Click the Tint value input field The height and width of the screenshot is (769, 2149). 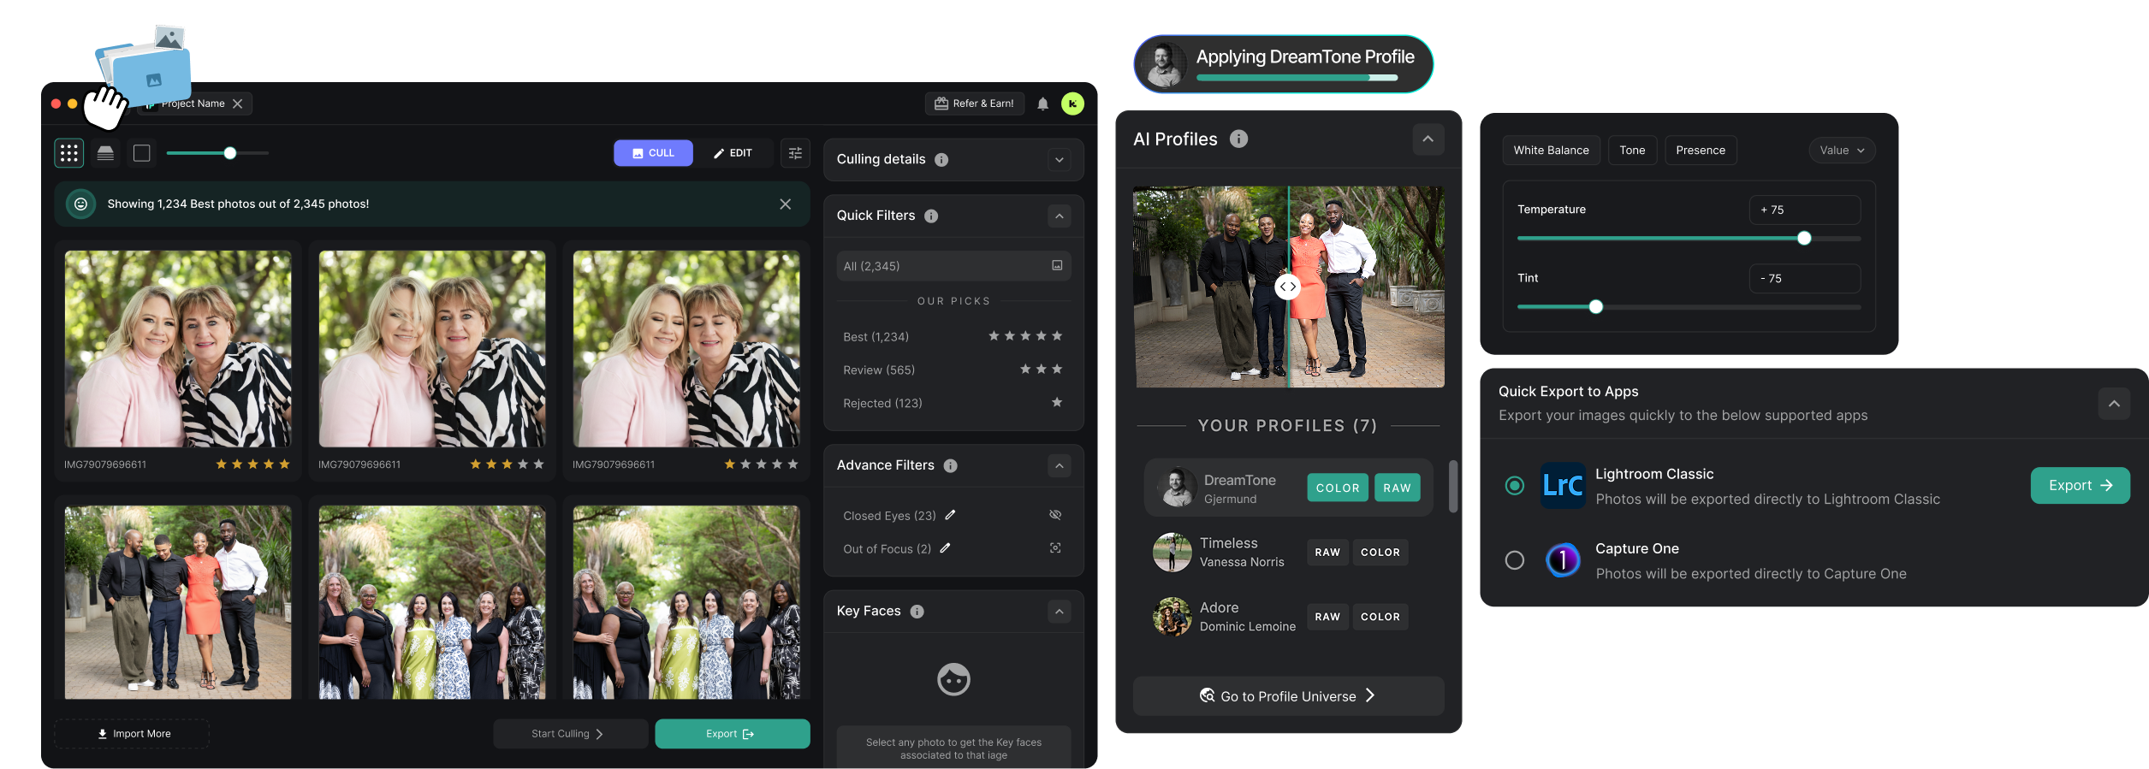[x=1804, y=279]
